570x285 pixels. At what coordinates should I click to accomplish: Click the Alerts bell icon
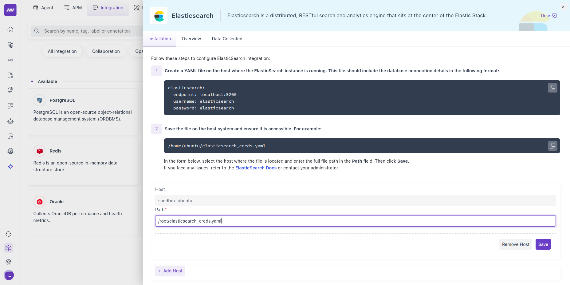(10, 90)
